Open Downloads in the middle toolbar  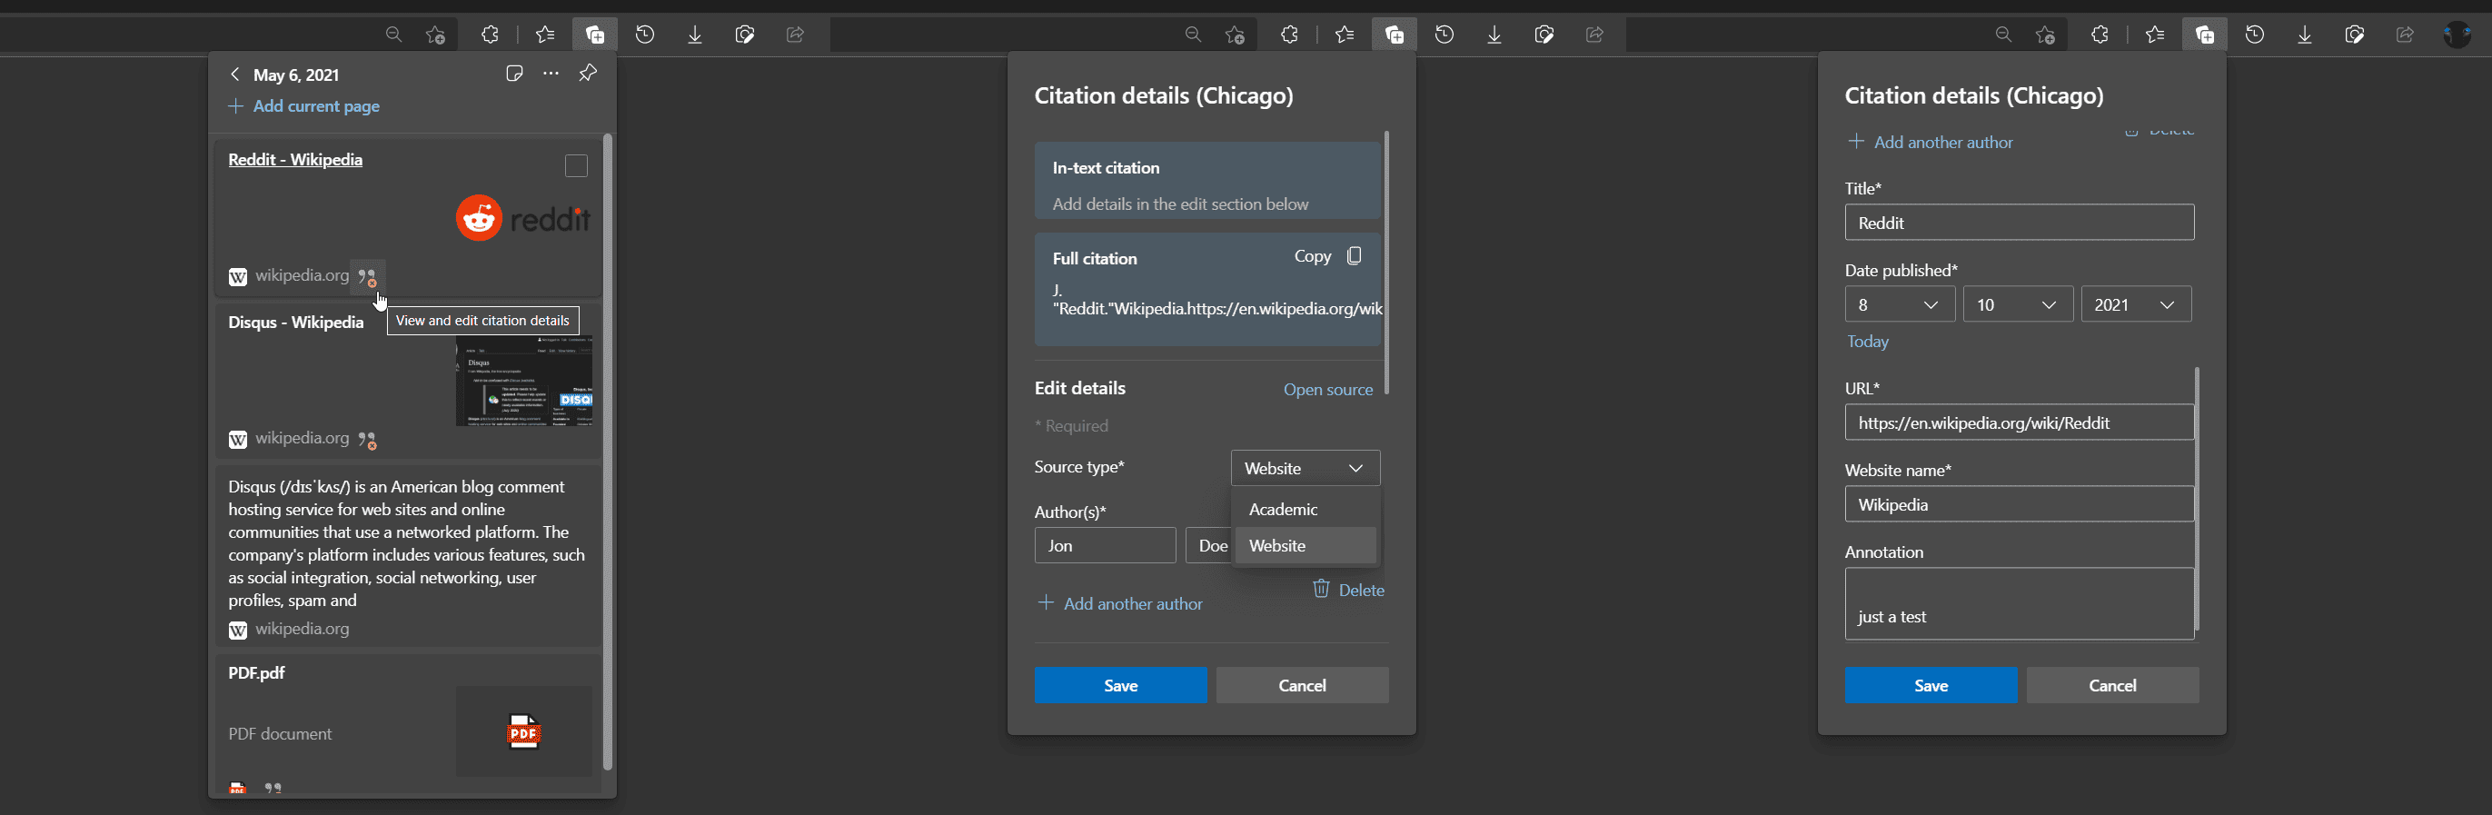[1494, 35]
